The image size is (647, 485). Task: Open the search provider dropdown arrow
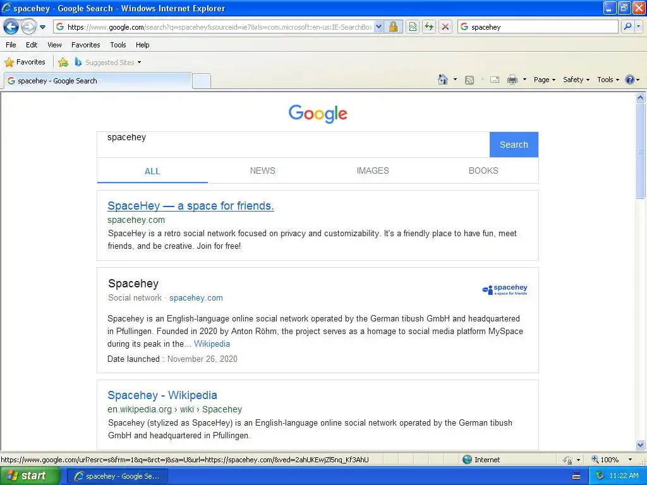coord(638,27)
